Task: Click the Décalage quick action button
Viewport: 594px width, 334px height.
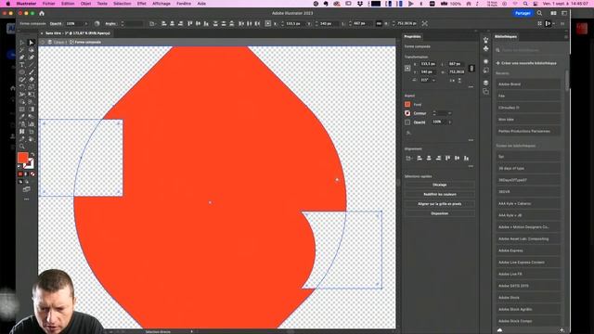Action: point(439,185)
